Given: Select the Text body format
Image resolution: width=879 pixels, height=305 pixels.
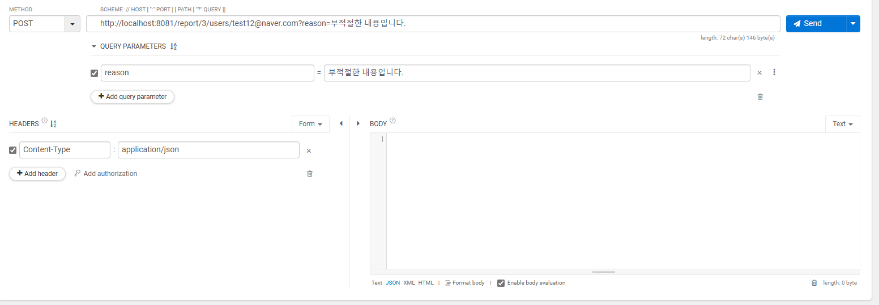Looking at the screenshot, I should pyautogui.click(x=377, y=283).
